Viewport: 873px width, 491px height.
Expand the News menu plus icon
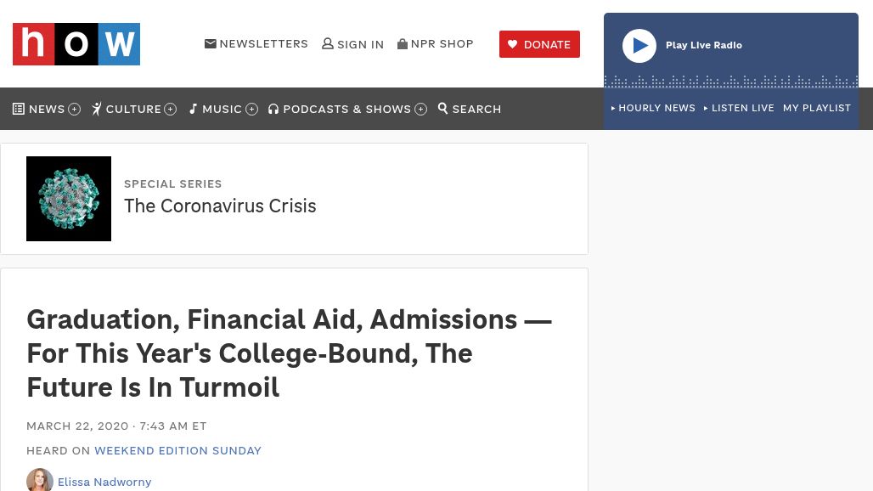pos(75,110)
